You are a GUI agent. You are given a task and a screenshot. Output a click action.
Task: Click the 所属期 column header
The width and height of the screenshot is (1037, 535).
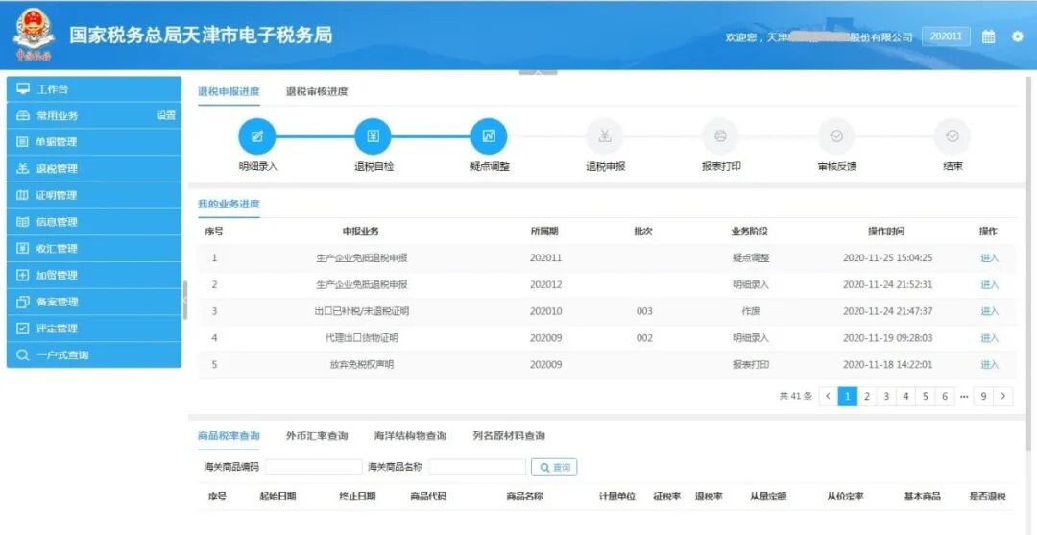point(544,231)
